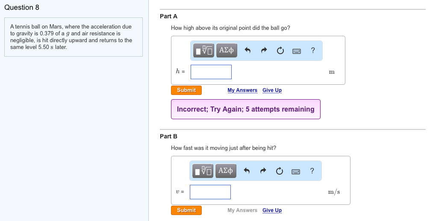
Task: Open help in Part B toolbar
Action: point(312,171)
